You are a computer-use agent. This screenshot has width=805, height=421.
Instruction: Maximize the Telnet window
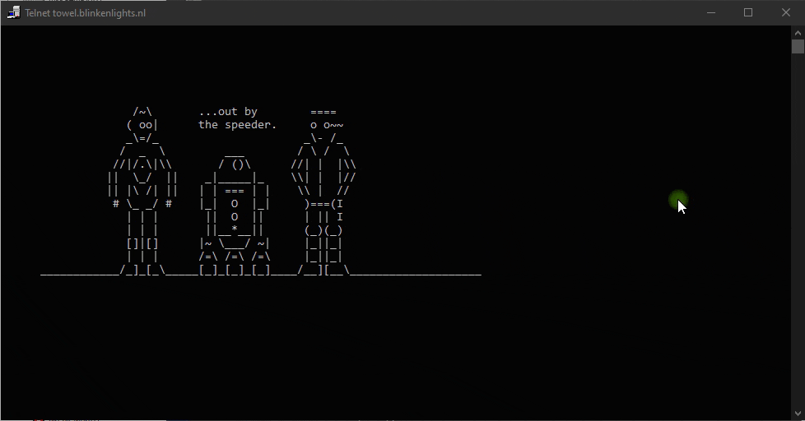coord(748,13)
